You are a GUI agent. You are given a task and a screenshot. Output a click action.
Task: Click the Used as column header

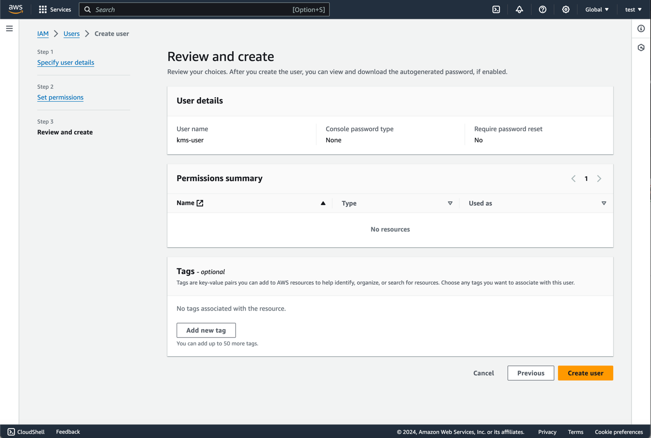[480, 203]
